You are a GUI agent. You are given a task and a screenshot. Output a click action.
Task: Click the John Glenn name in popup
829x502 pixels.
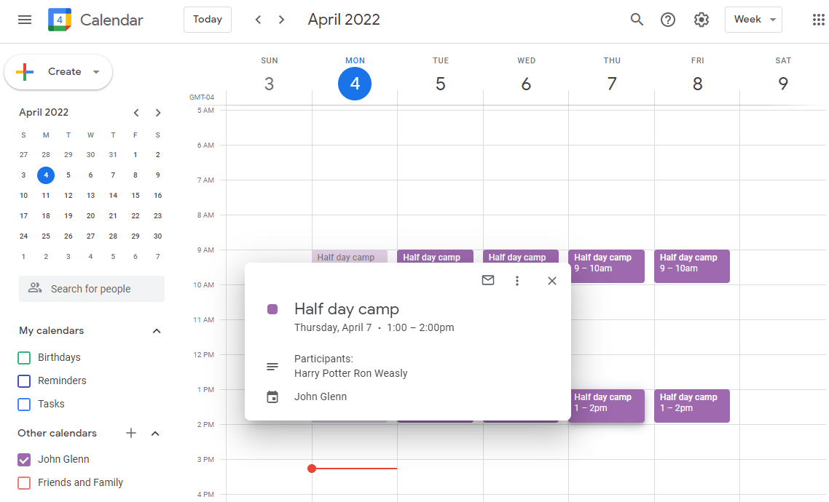pyautogui.click(x=321, y=397)
